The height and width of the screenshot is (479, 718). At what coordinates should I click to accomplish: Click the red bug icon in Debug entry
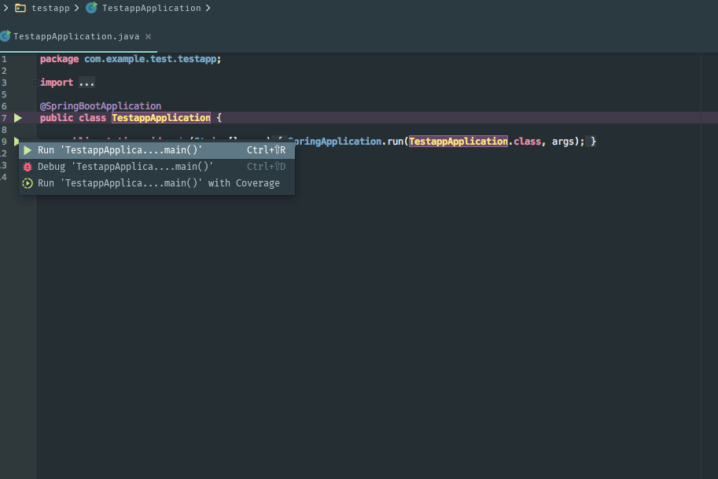pos(28,167)
